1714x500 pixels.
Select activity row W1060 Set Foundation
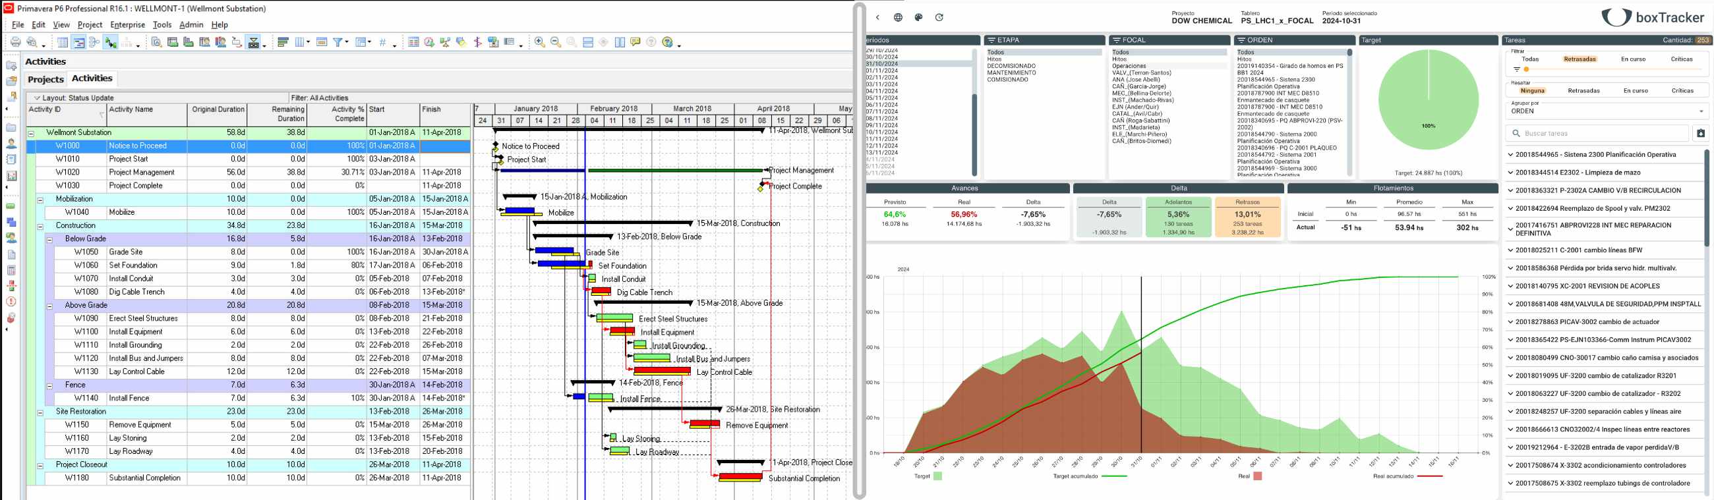coord(248,266)
